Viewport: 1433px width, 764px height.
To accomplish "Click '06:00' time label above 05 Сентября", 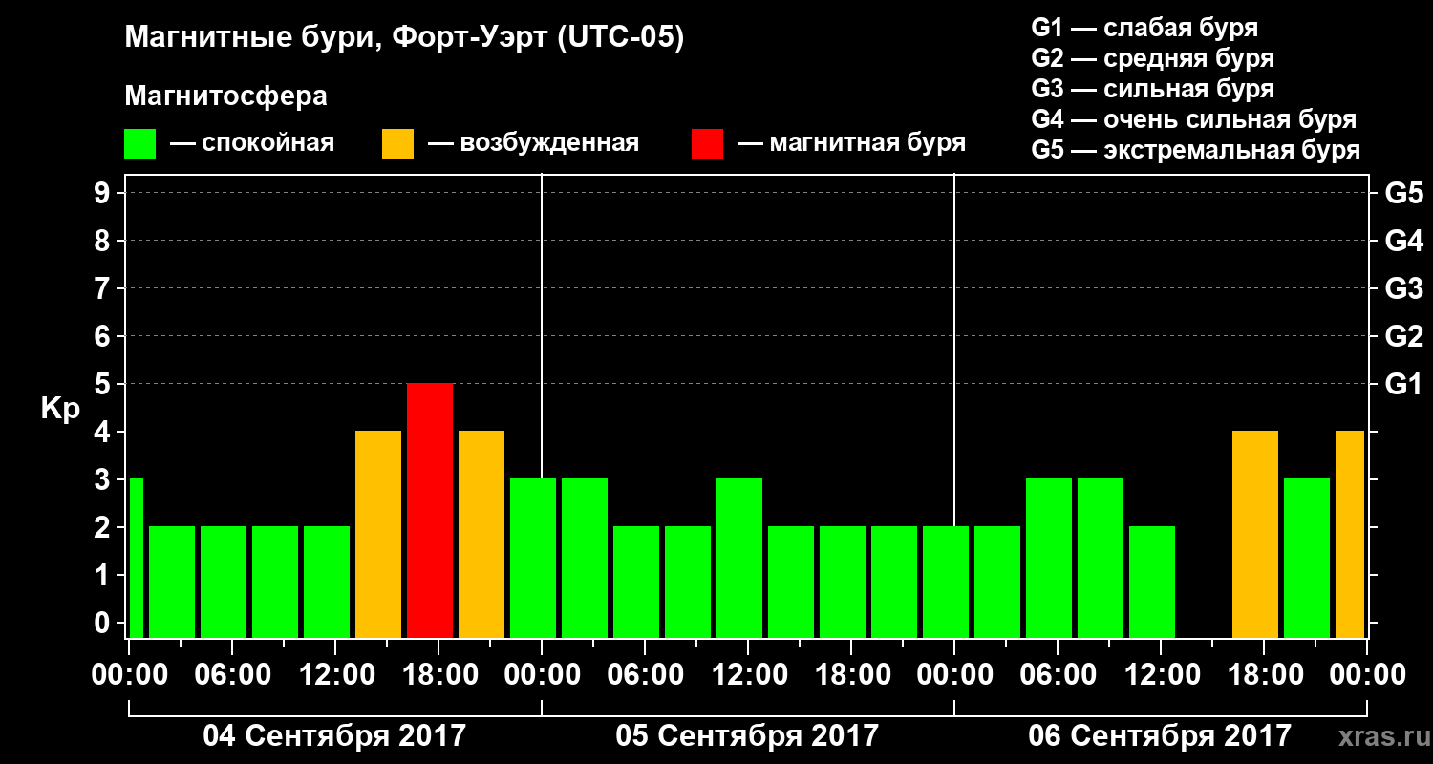I will (645, 674).
